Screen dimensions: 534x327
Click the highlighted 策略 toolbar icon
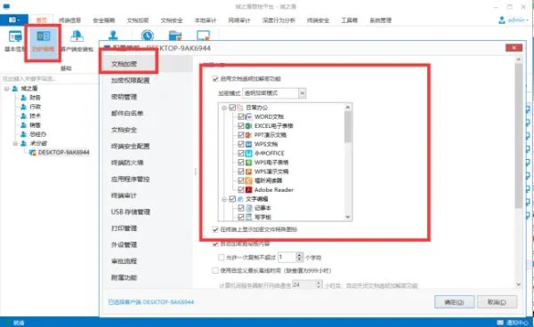[43, 42]
